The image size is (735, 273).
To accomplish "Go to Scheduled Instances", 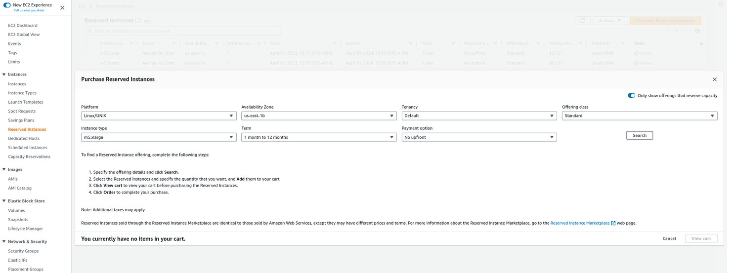I will [28, 148].
